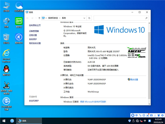The image size is (165, 124).
Task: Open 系统保护 link
Action: coord(33,39)
